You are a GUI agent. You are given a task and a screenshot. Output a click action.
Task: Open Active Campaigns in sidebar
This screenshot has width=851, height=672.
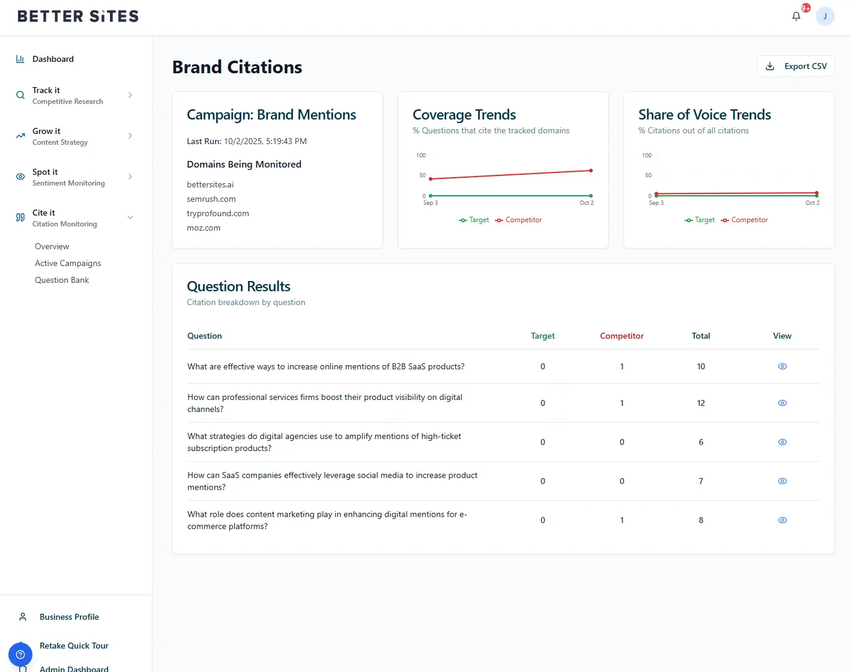[x=68, y=263]
